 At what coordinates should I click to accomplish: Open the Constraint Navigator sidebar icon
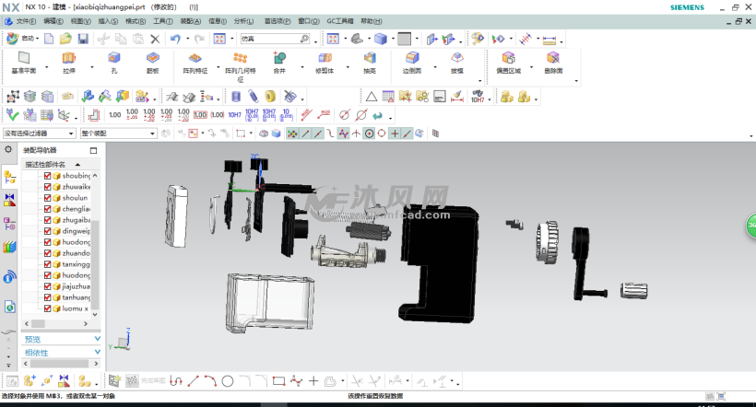(9, 200)
